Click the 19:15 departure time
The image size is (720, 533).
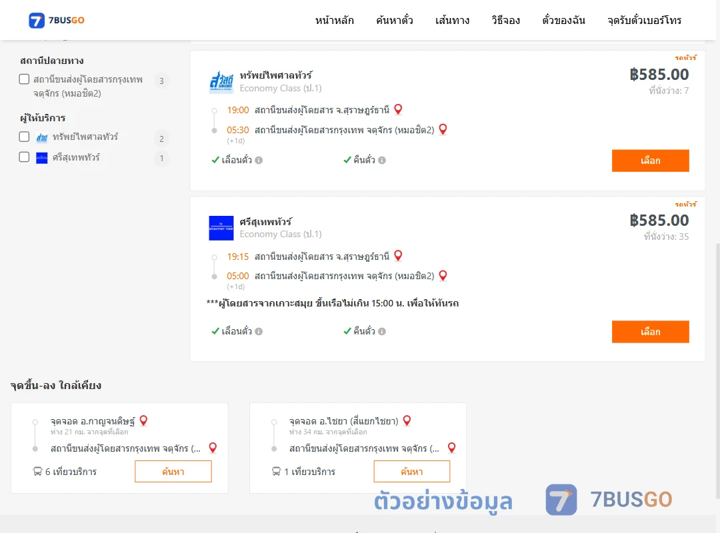coord(238,257)
